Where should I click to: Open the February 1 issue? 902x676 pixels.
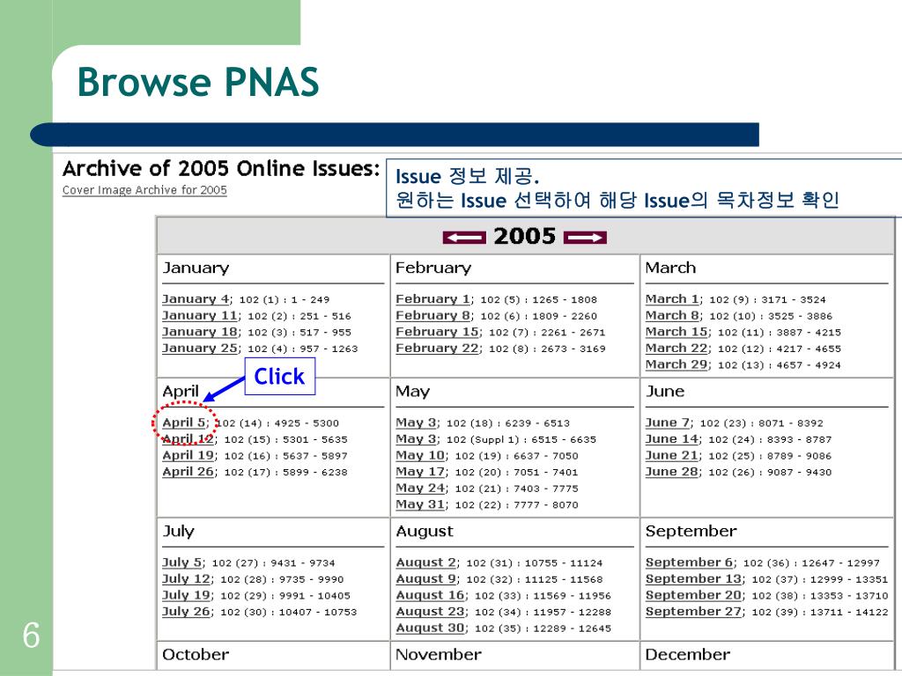pos(433,299)
